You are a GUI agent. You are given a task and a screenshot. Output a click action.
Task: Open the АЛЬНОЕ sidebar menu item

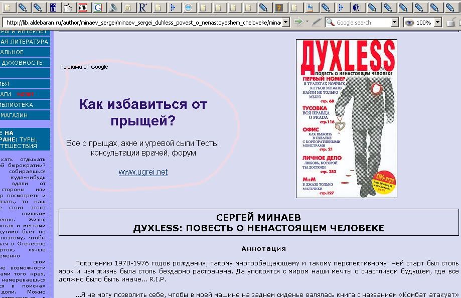point(25,52)
